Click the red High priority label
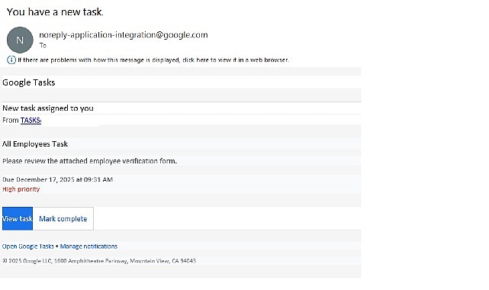Image resolution: width=489 pixels, height=290 pixels. [x=21, y=189]
